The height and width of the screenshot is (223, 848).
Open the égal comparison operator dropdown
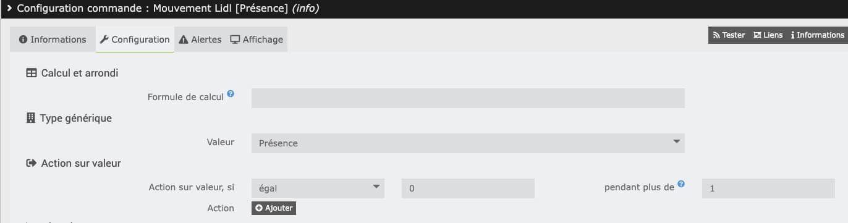point(318,188)
